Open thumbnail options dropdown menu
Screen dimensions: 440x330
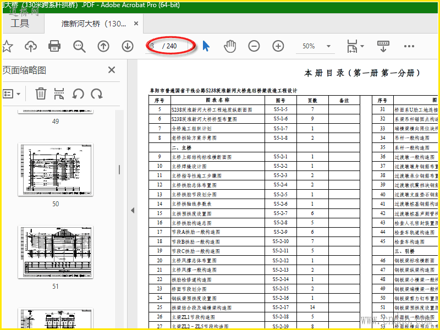(x=12, y=94)
